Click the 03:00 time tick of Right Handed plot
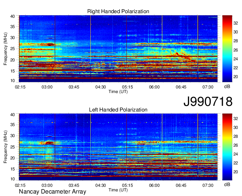Image resolution: width=242 pixels, height=196 pixels. [47, 87]
